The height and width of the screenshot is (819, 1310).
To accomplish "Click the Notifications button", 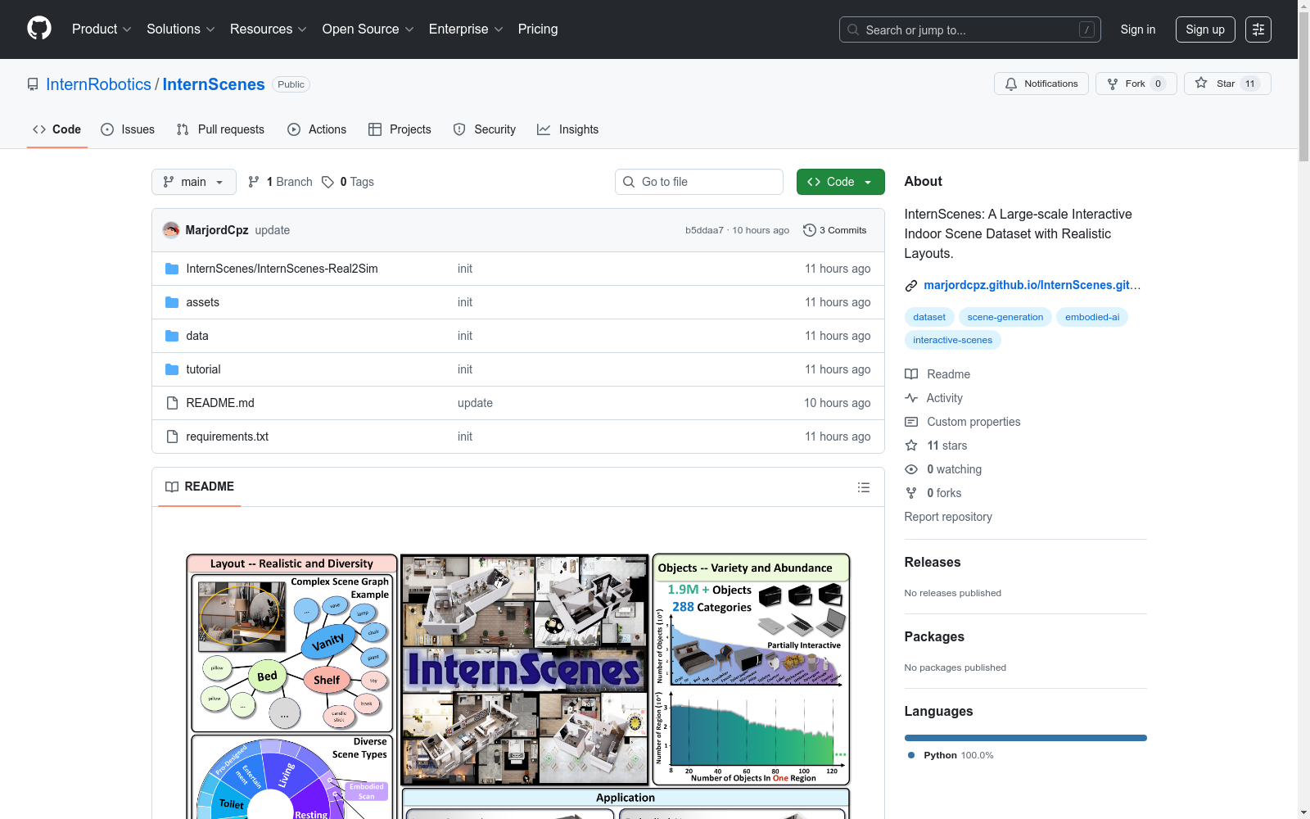I will pyautogui.click(x=1041, y=84).
